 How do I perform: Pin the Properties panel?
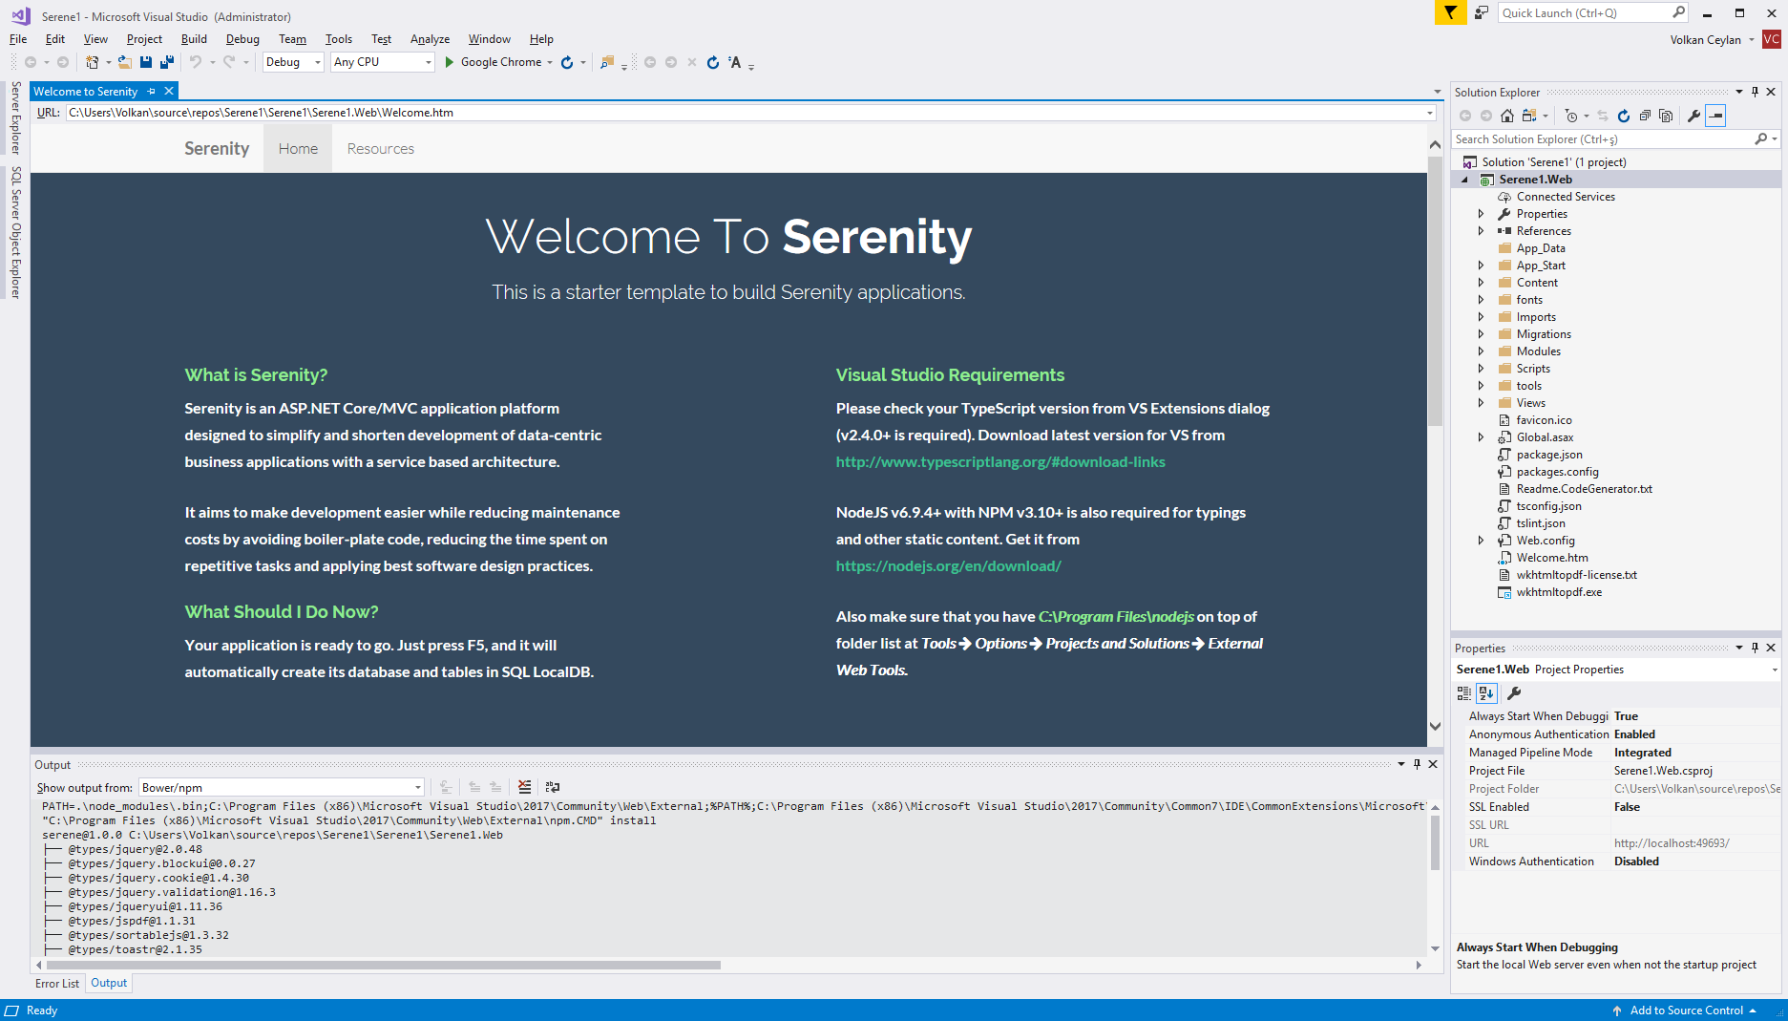(x=1755, y=648)
